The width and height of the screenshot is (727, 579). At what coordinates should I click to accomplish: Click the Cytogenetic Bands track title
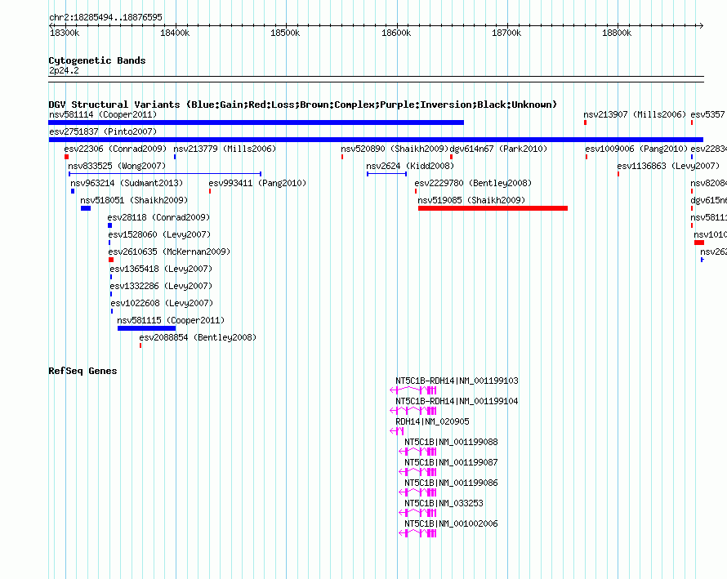pos(97,60)
